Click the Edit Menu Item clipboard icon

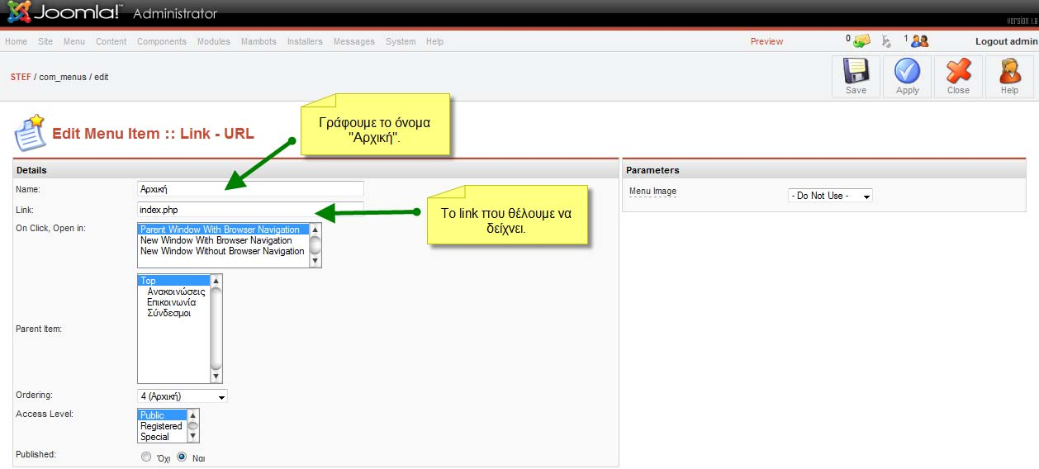(31, 133)
